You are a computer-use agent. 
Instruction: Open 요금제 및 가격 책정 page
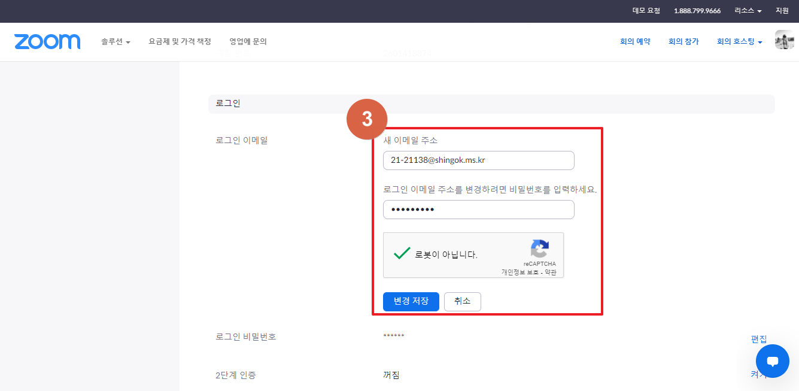(x=180, y=42)
